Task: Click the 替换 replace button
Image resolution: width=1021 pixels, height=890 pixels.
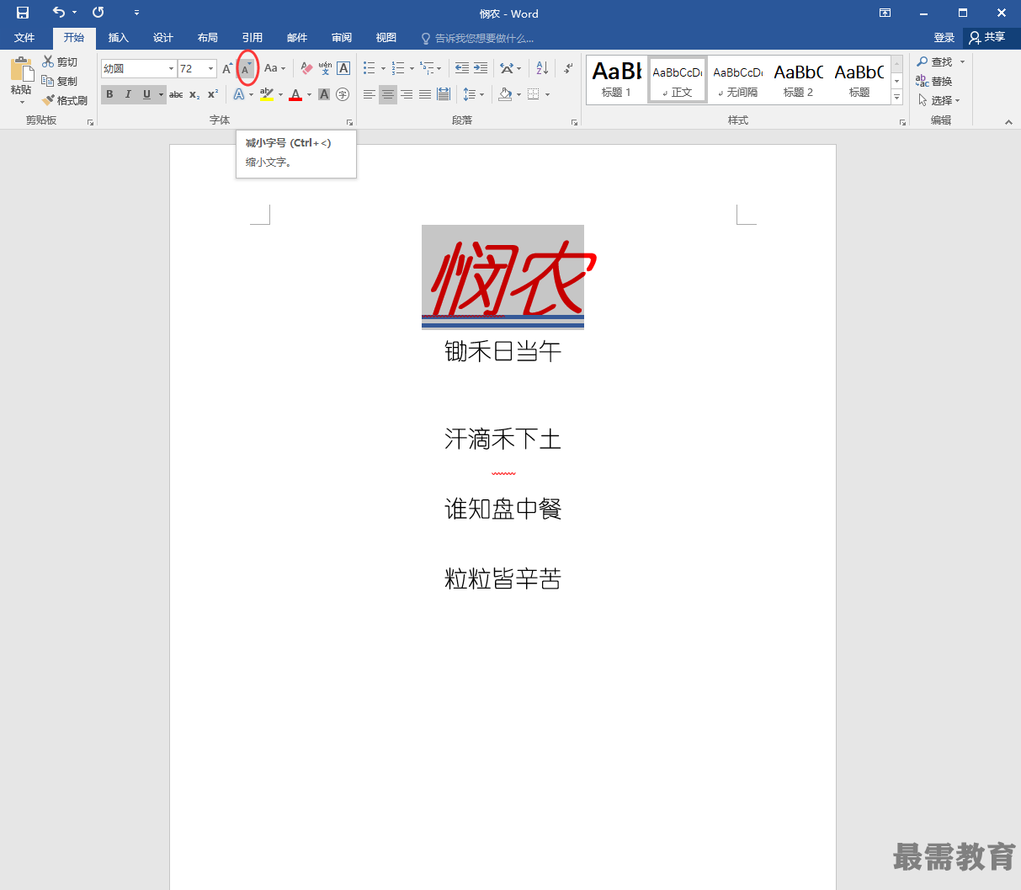Action: 934,81
